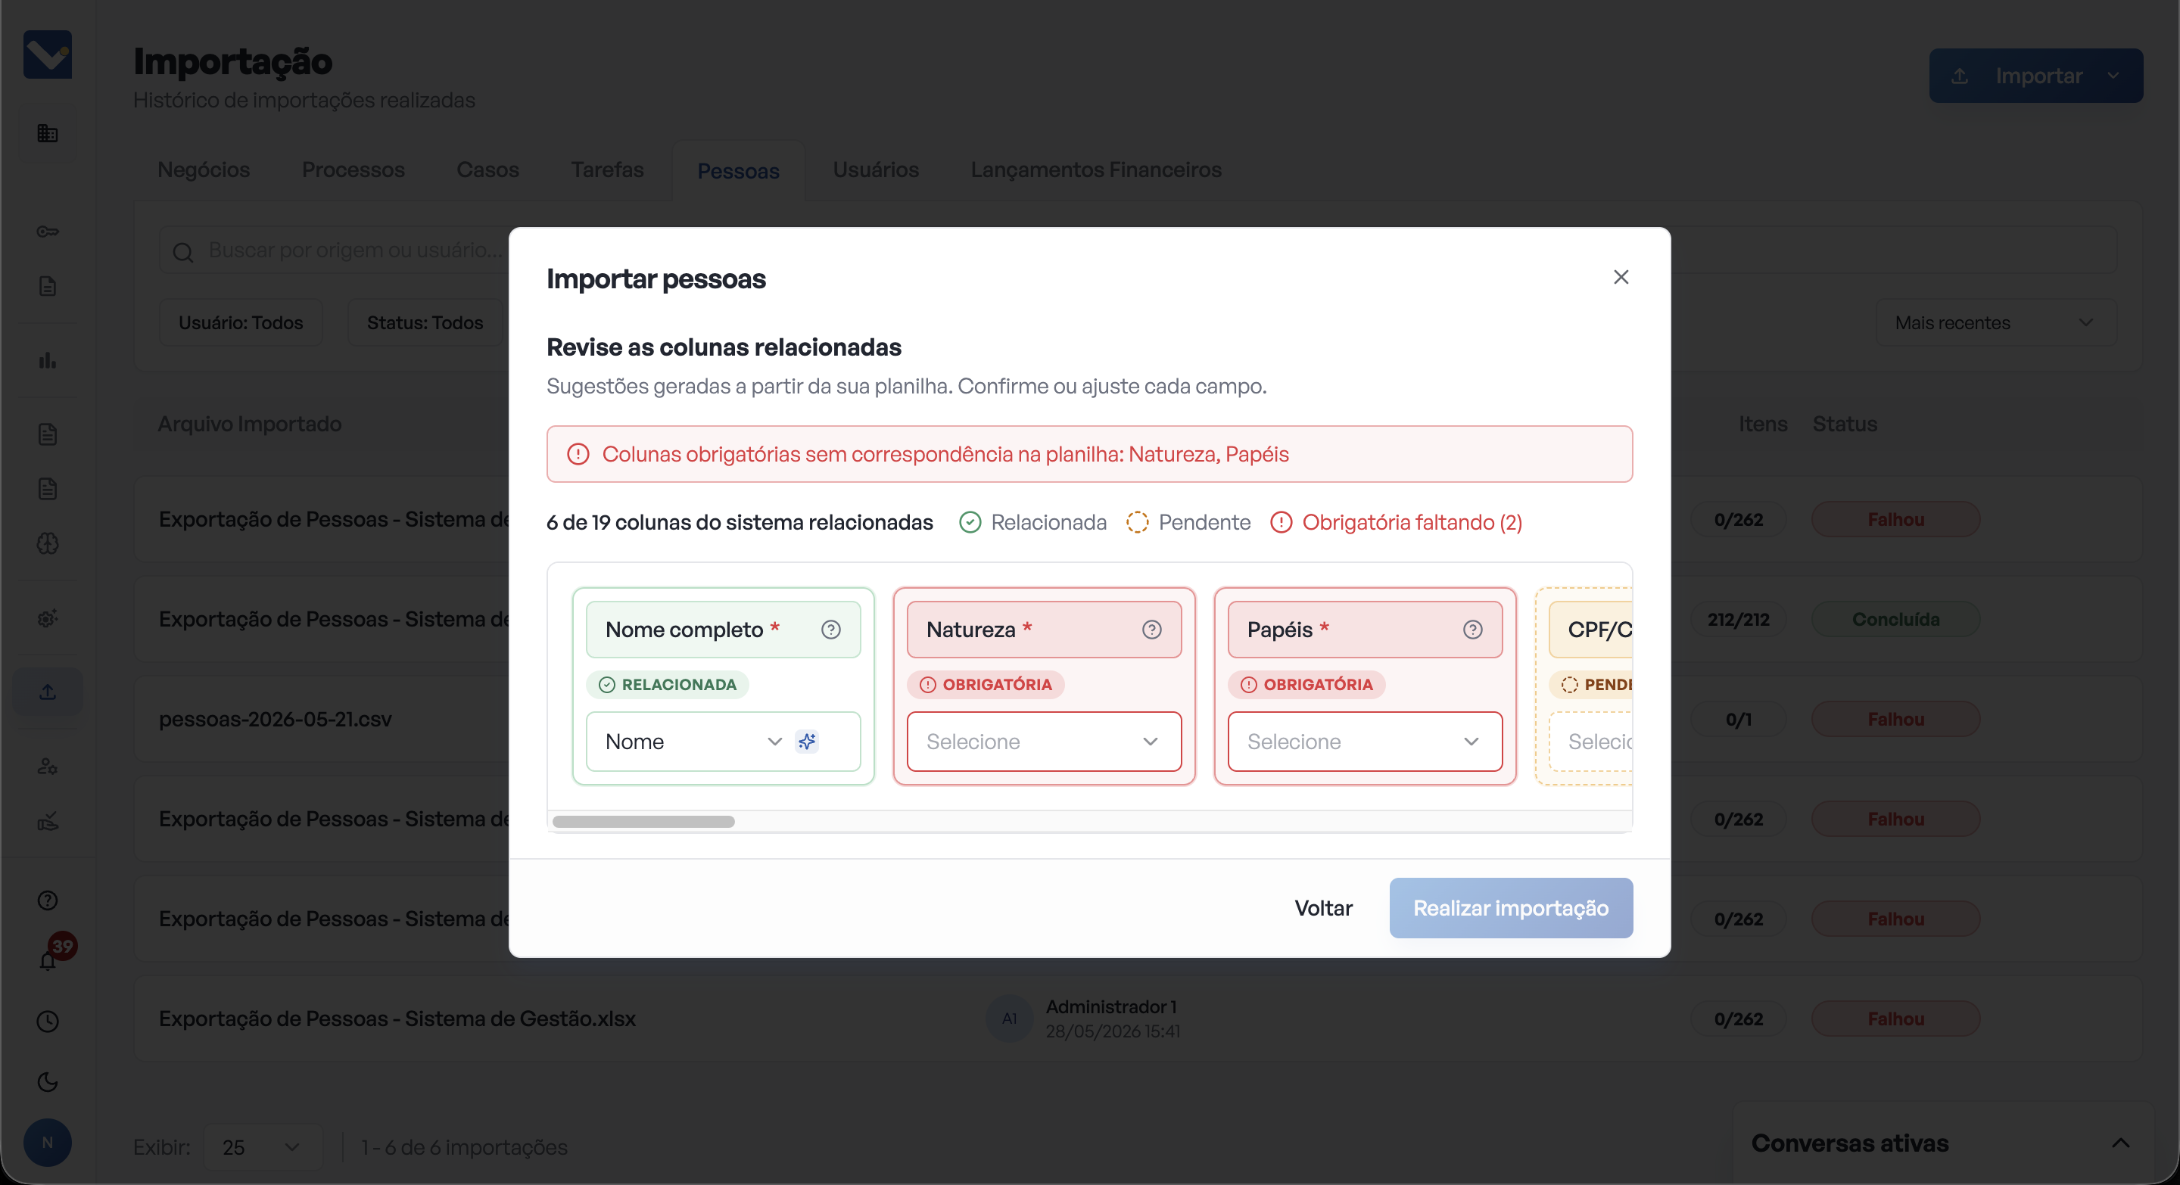This screenshot has width=2180, height=1185.
Task: Click the Voltar button
Action: tap(1322, 908)
